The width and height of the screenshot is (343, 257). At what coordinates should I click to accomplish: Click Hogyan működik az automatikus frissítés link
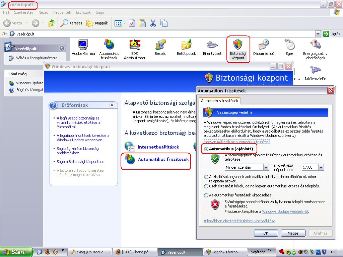tap(237, 142)
